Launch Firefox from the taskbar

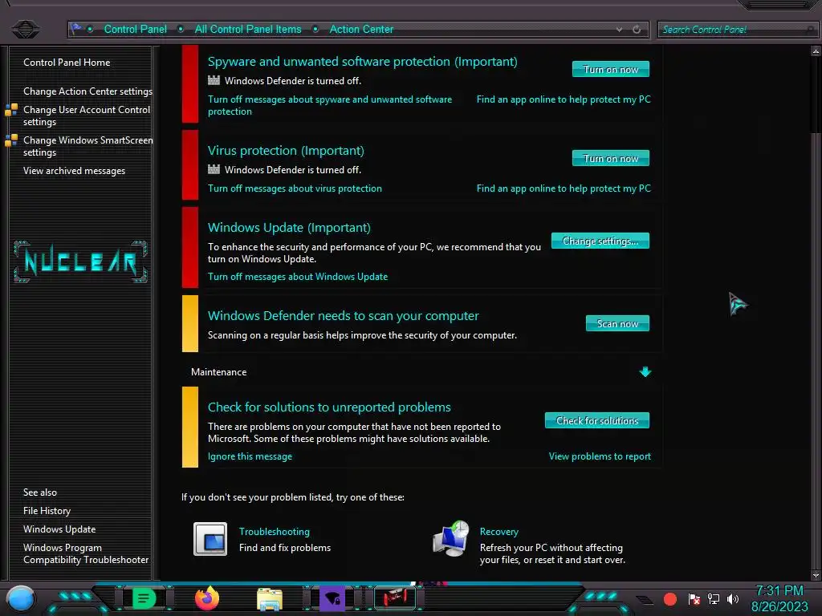pos(206,598)
